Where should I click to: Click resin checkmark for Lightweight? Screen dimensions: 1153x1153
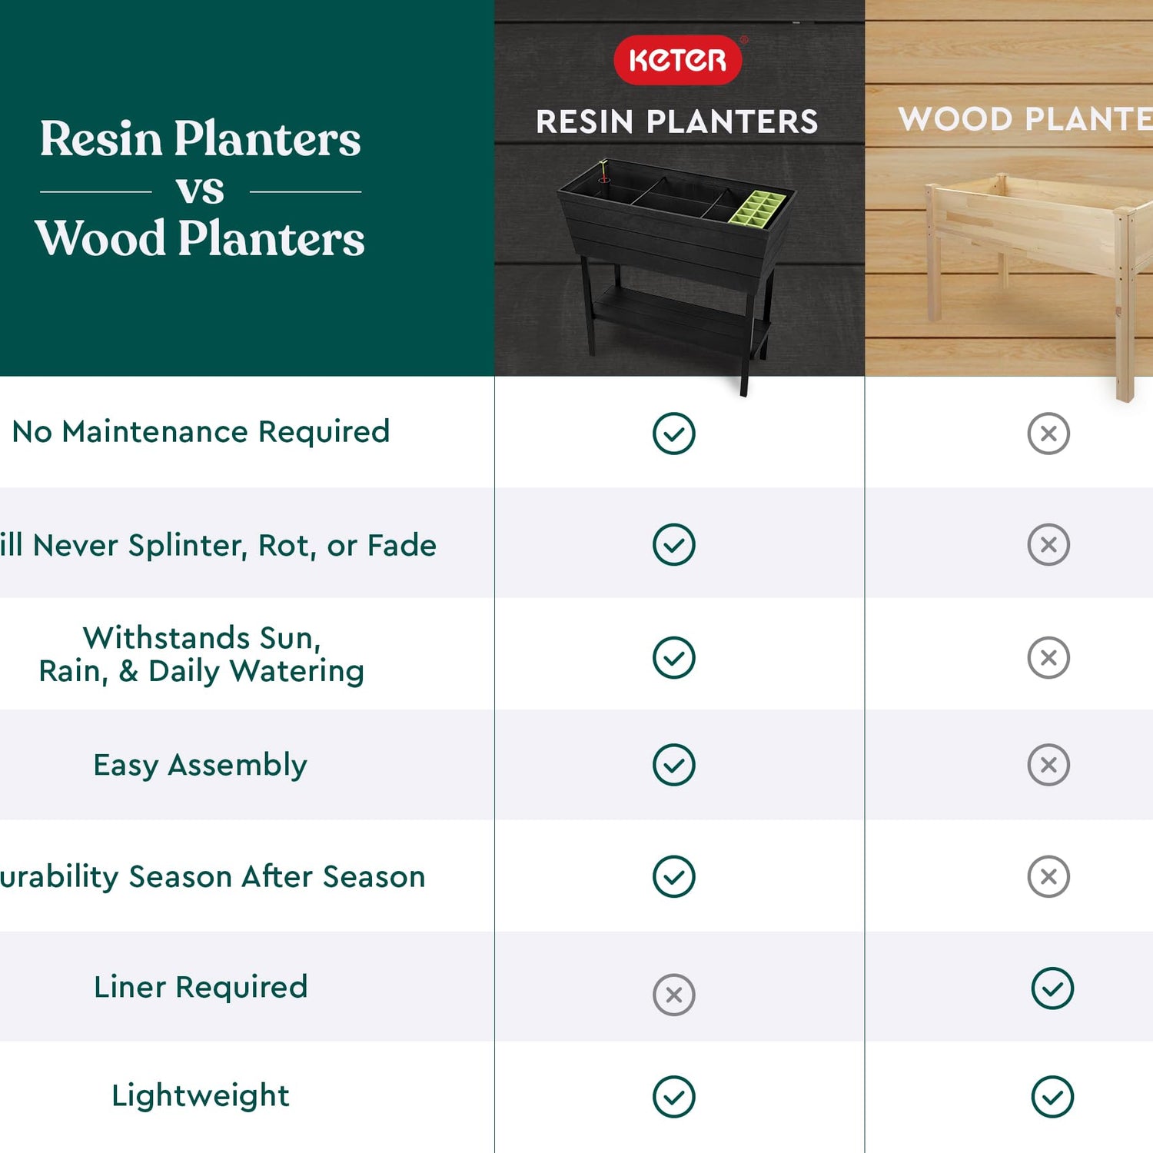click(x=674, y=1097)
